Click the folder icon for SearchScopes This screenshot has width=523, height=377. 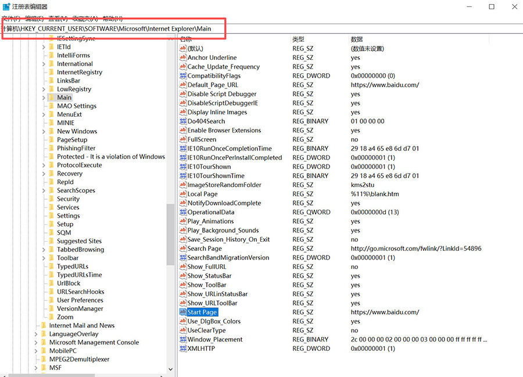(x=51, y=191)
